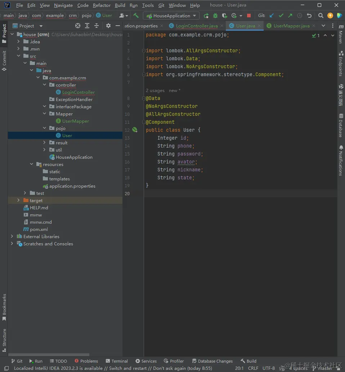Stop the running application with red square

[x=249, y=16]
